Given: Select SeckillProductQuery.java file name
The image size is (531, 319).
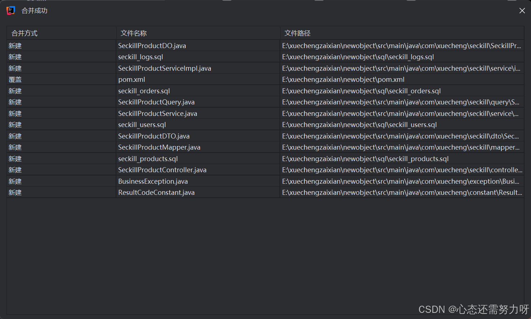Looking at the screenshot, I should 156,102.
